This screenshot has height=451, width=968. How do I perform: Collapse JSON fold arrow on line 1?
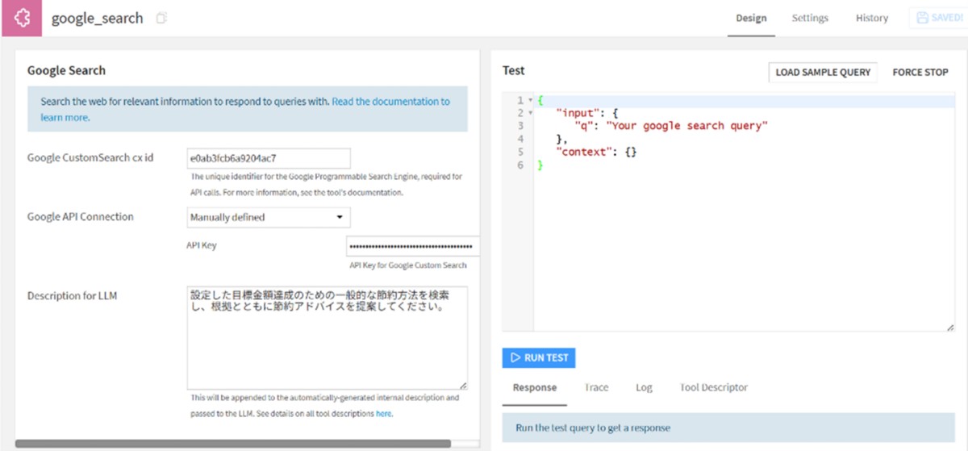pos(530,100)
